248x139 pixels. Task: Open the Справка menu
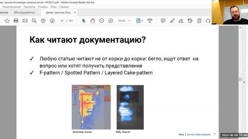[64, 7]
